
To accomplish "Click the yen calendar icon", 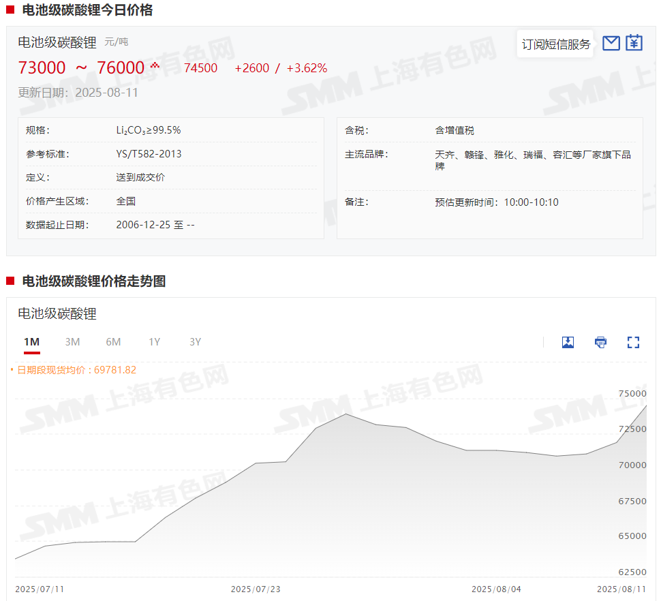I will (634, 43).
